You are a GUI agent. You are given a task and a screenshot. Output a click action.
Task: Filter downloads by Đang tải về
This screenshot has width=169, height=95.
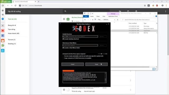point(12,25)
